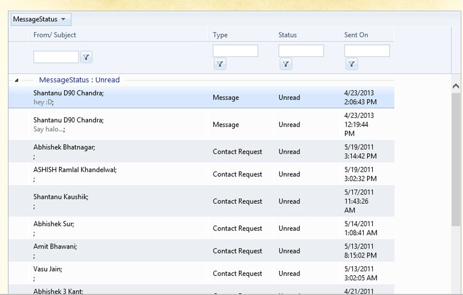Click the Type filter text box
This screenshot has width=463, height=295.
tap(235, 51)
